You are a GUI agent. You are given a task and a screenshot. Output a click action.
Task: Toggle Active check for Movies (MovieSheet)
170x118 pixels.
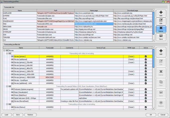pyautogui.click(x=146, y=101)
